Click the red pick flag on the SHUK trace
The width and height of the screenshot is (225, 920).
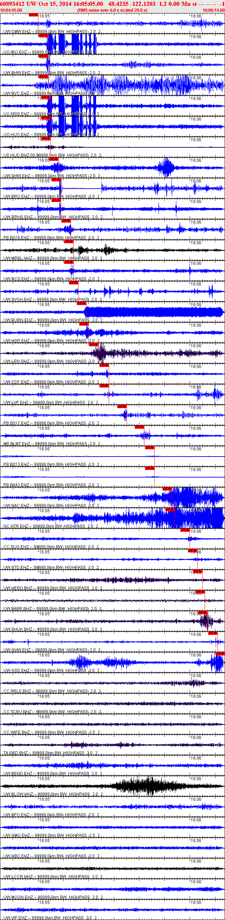point(203,613)
